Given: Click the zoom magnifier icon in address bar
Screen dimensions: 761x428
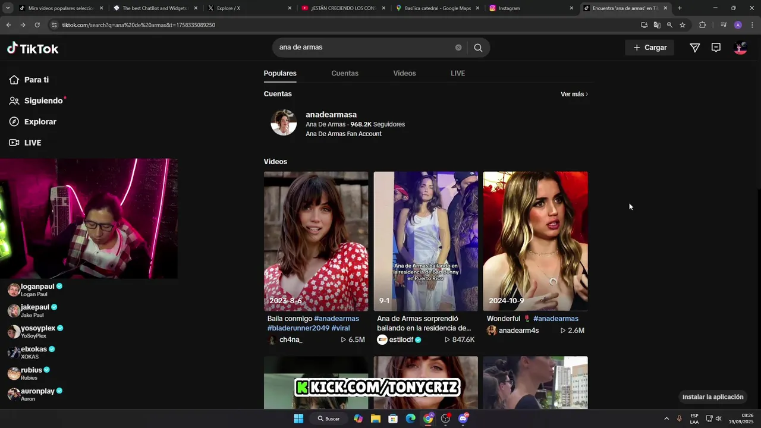Looking at the screenshot, I should click(669, 25).
